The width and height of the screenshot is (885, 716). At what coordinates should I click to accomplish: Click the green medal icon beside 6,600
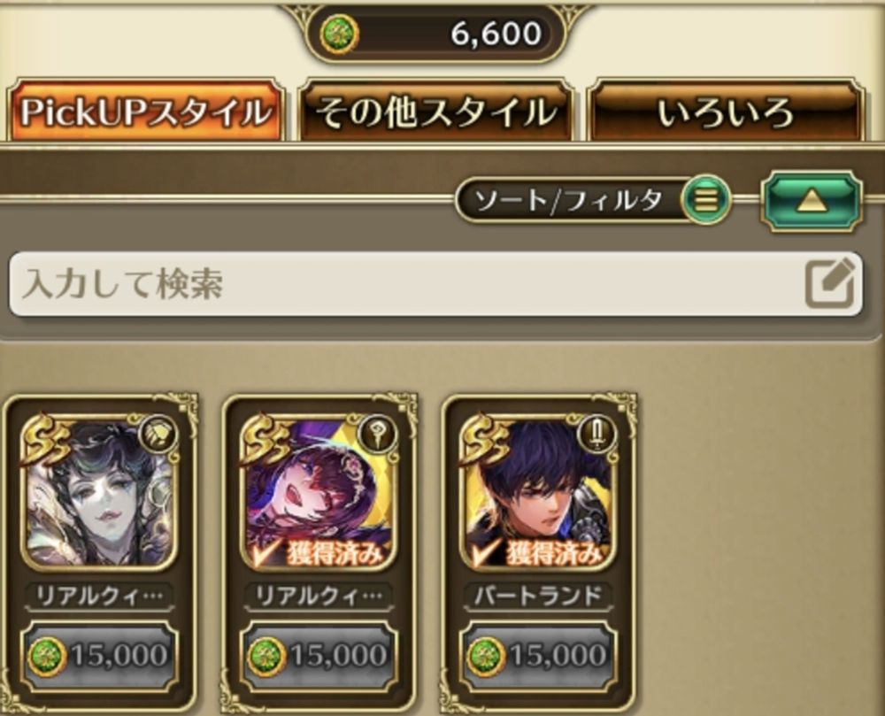pos(339,34)
